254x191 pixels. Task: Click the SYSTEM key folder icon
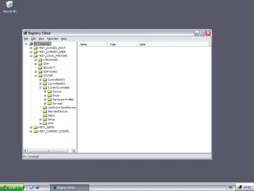click(x=40, y=76)
